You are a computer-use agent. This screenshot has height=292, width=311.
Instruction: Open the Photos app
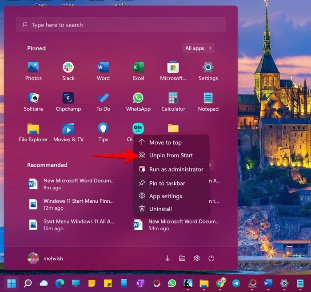(33, 71)
